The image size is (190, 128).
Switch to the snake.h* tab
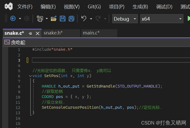(x=61, y=33)
